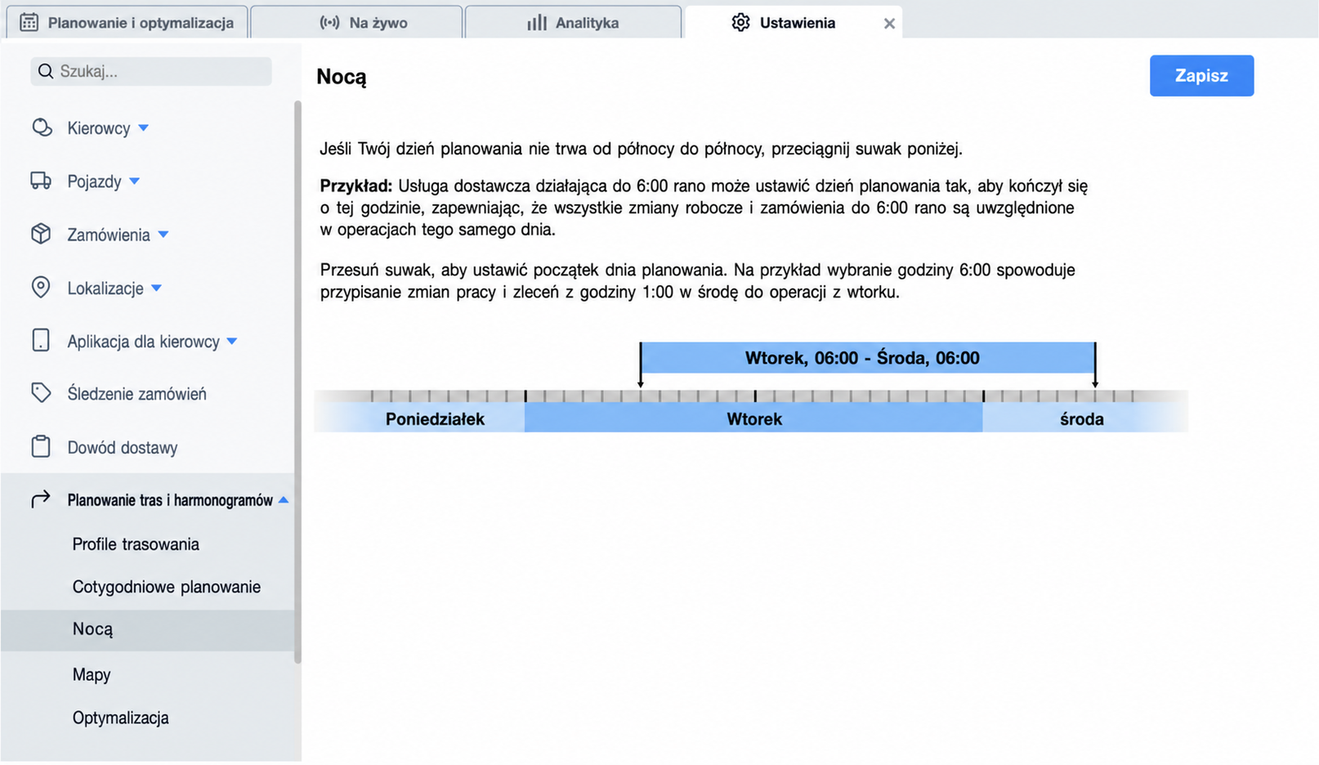Open Cotygodniowe planowanie settings
This screenshot has width=1319, height=765.
(167, 586)
